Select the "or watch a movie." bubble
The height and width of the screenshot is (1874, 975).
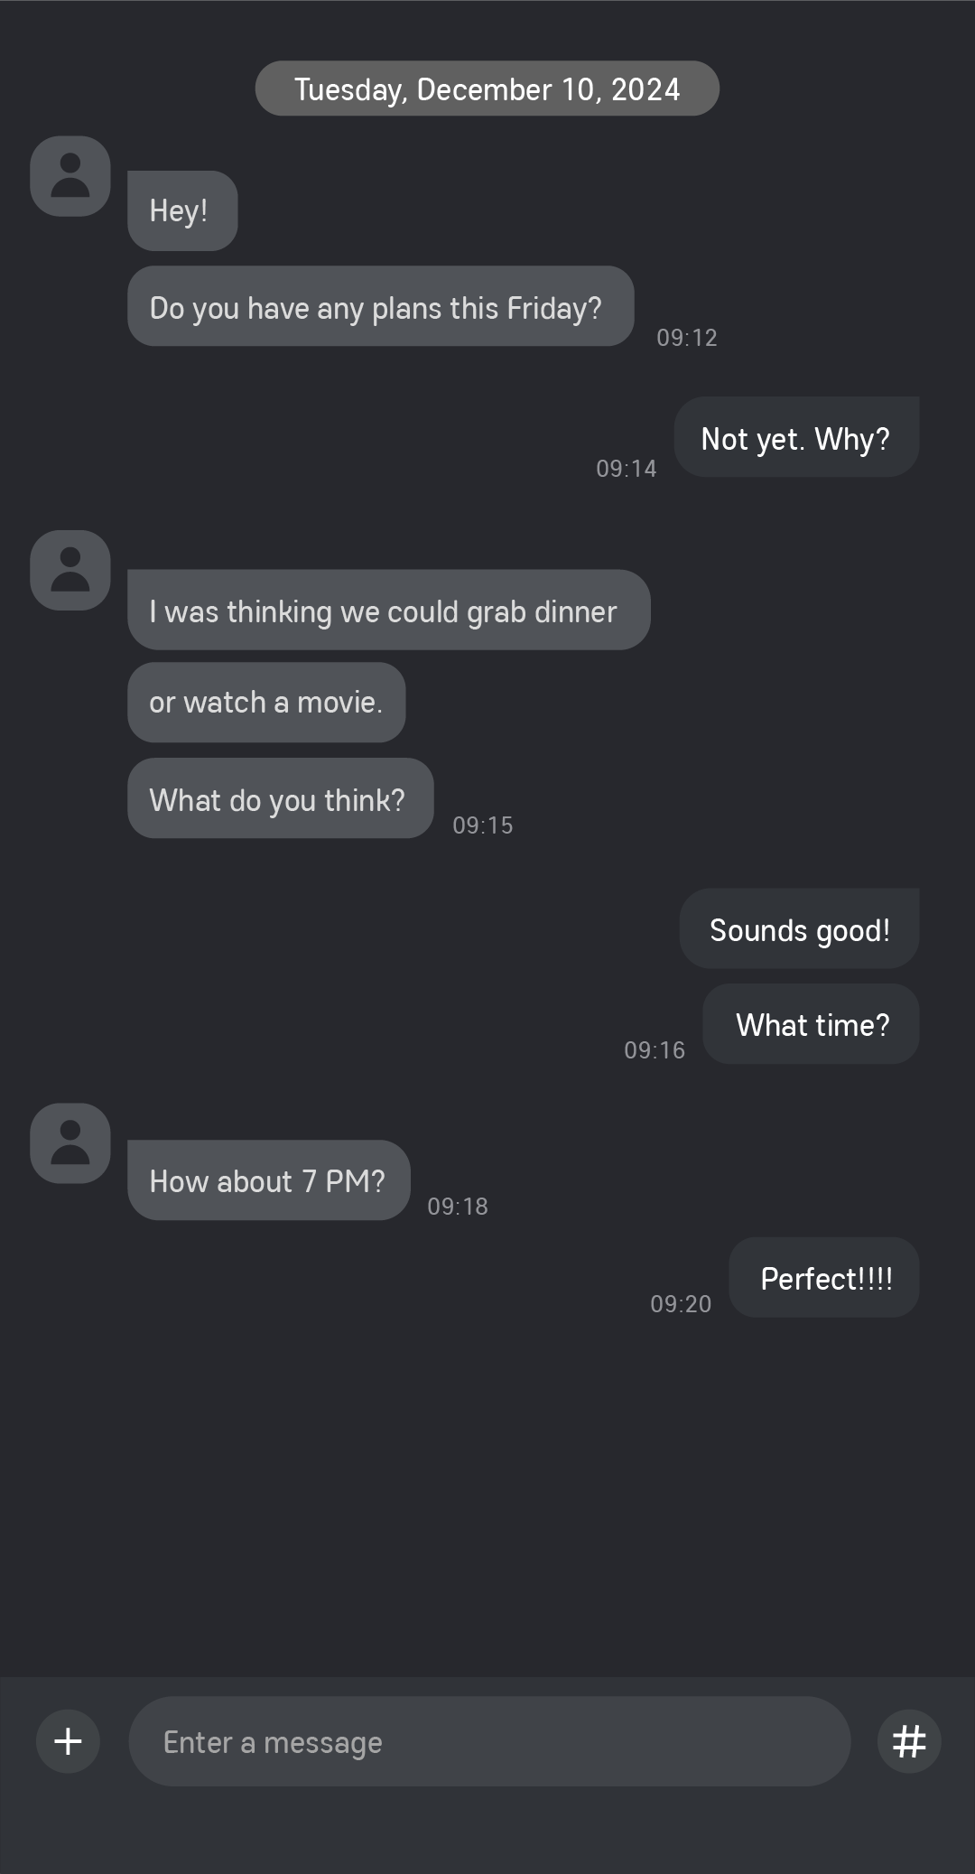click(x=266, y=703)
